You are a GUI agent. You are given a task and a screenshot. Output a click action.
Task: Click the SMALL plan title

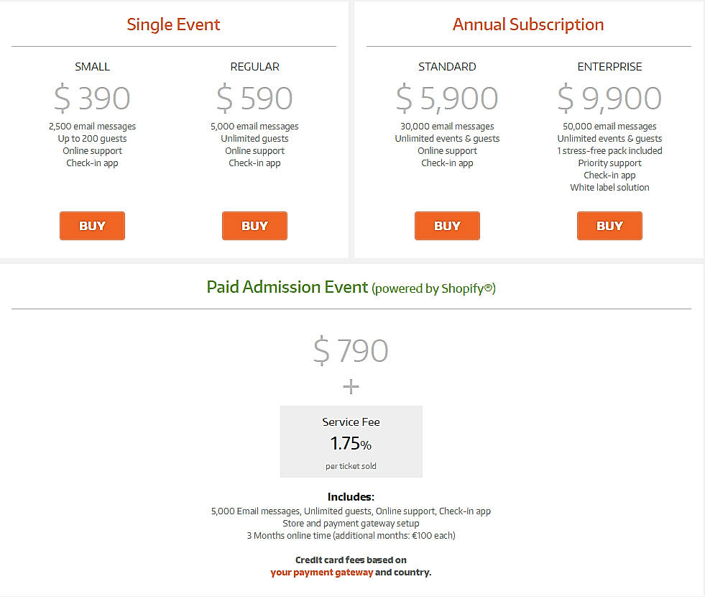pyautogui.click(x=92, y=66)
